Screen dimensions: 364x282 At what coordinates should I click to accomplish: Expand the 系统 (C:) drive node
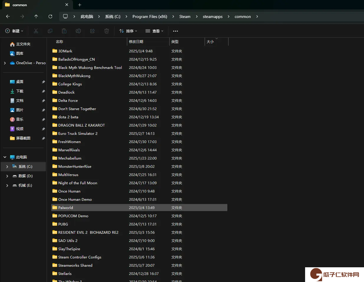click(x=7, y=167)
